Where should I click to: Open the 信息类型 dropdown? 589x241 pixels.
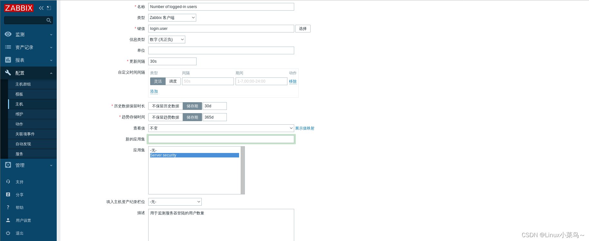(x=167, y=40)
